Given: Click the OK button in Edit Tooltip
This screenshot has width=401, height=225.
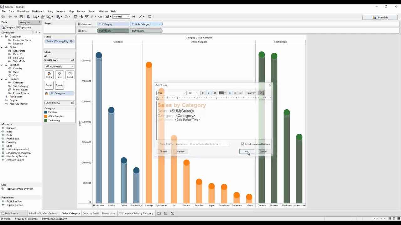Looking at the screenshot, I should pyautogui.click(x=247, y=151).
